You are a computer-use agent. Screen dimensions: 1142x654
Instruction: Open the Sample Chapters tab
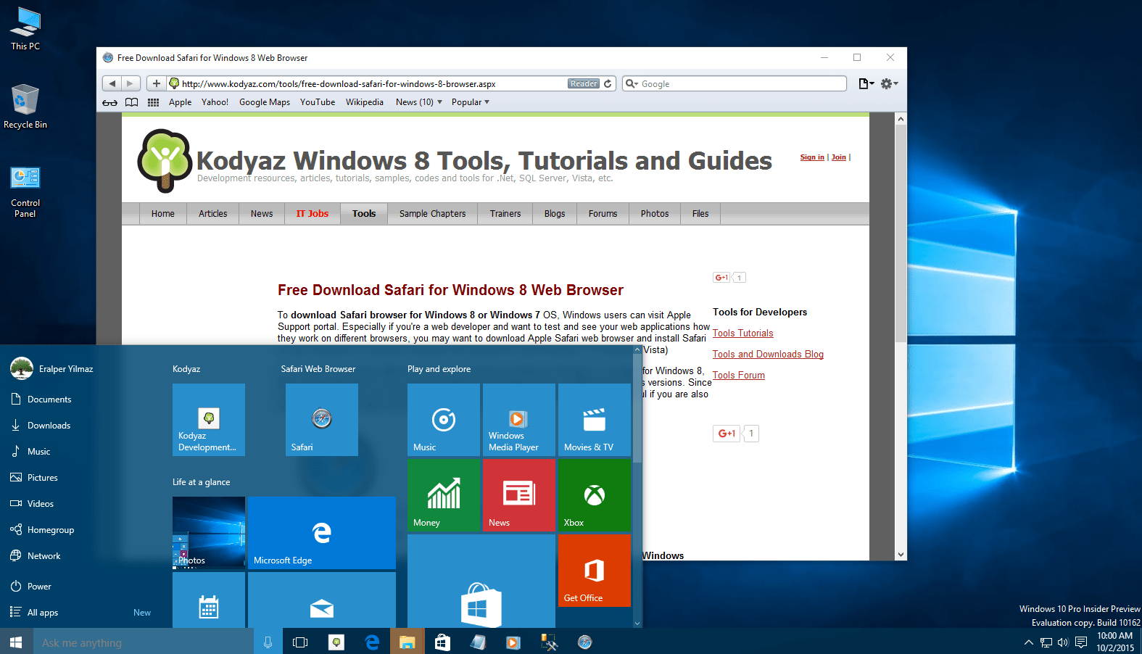click(x=433, y=214)
